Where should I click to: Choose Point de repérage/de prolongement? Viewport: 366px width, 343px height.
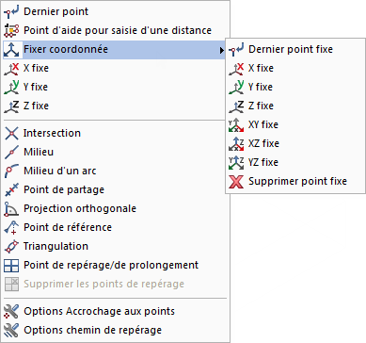pyautogui.click(x=116, y=266)
